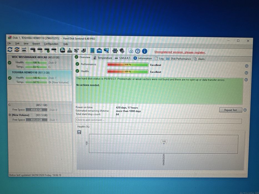This screenshot has width=259, height=194.
Task: Click the Repeat Test button
Action: point(231,110)
